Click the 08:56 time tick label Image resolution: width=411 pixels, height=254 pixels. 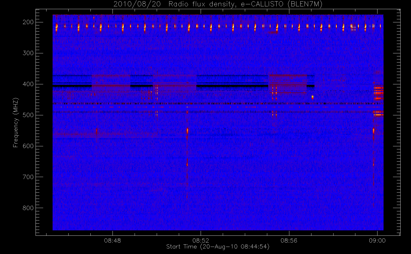point(289,241)
